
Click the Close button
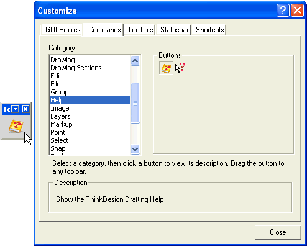click(x=278, y=232)
